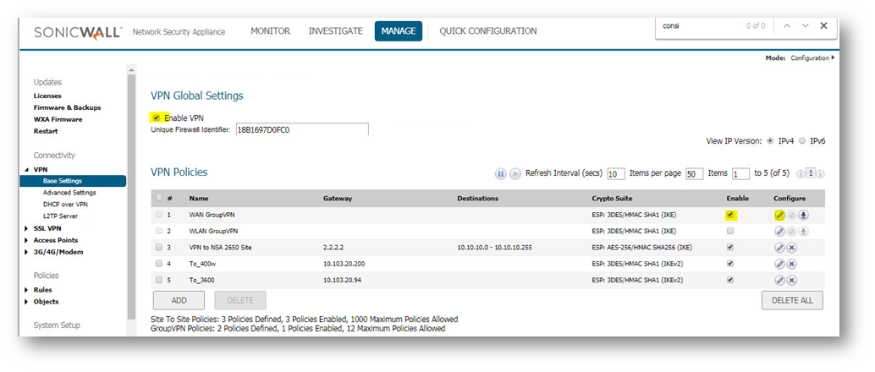Screen dimensions: 875x372
Task: Edit the To_400w policy pencil icon
Action: pos(779,264)
